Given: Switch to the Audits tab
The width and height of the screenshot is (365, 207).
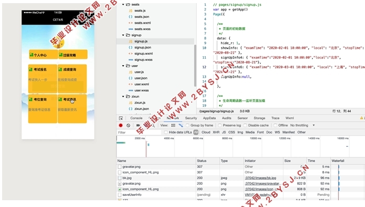Looking at the screenshot, I should coord(227,118).
